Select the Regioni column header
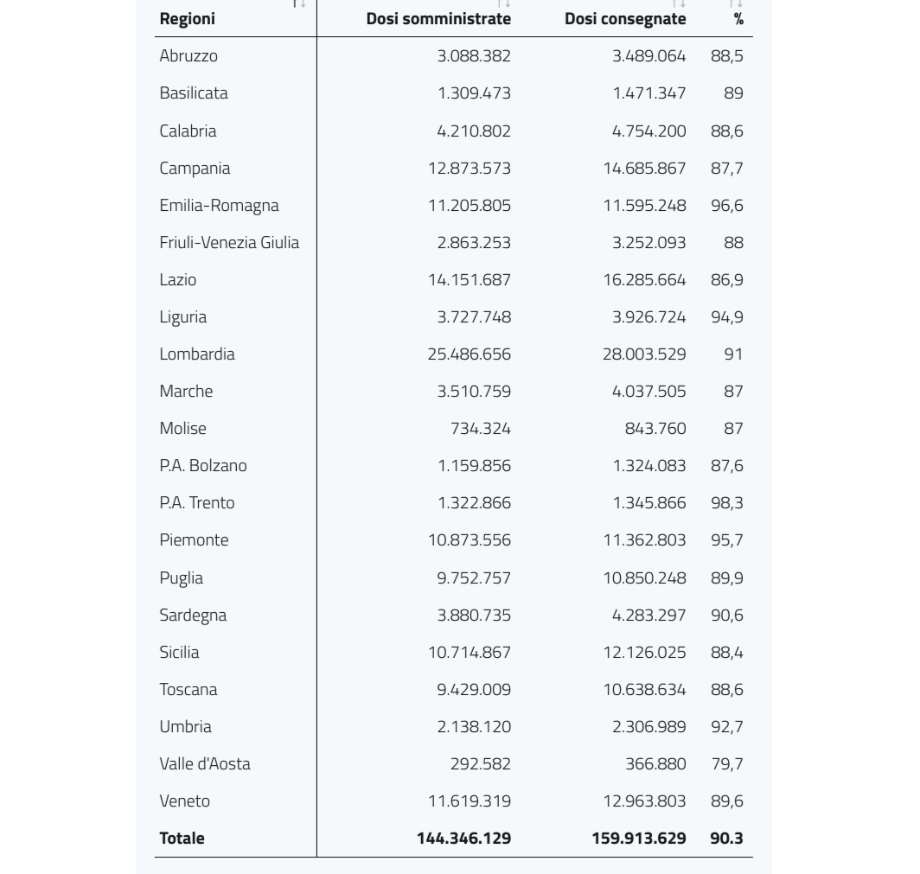Image resolution: width=920 pixels, height=874 pixels. click(187, 19)
